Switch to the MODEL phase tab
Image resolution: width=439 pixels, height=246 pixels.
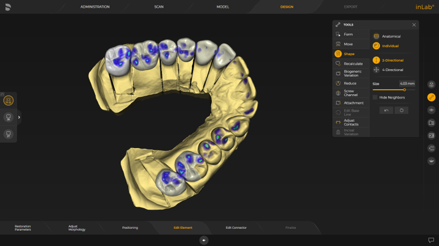click(223, 7)
